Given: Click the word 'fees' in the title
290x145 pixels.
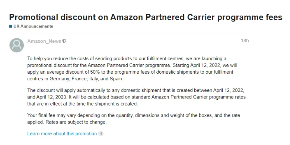Looking at the screenshot, I should pos(274,17).
